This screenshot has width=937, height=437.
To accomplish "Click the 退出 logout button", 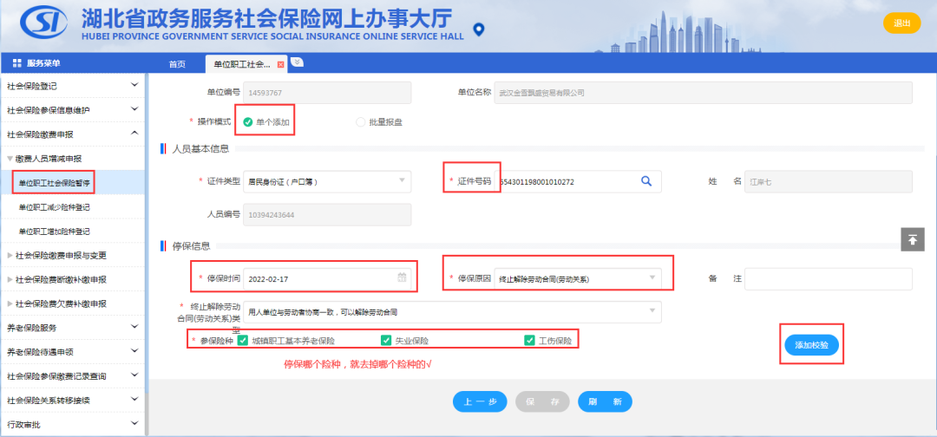I will click(901, 23).
